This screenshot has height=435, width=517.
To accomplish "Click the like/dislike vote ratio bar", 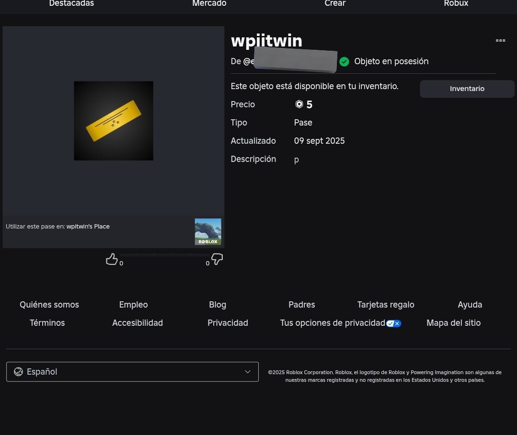I will click(164, 254).
